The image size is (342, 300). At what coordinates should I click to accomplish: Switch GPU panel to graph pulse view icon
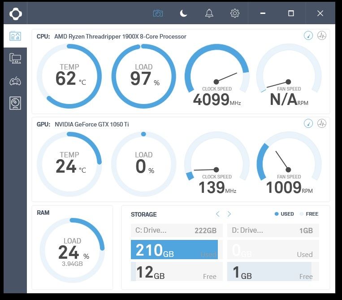[322, 124]
